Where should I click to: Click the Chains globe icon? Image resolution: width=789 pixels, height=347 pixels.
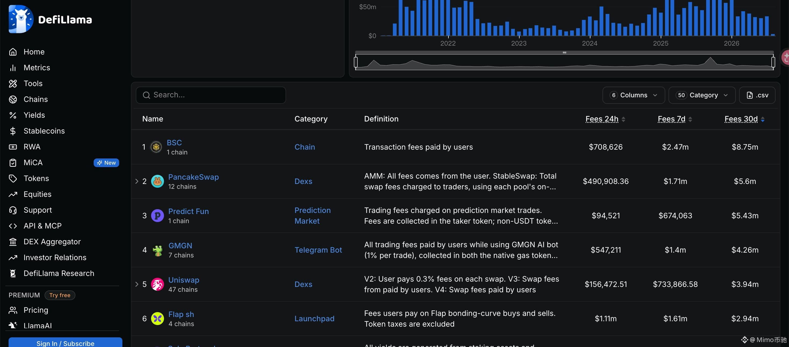point(13,99)
